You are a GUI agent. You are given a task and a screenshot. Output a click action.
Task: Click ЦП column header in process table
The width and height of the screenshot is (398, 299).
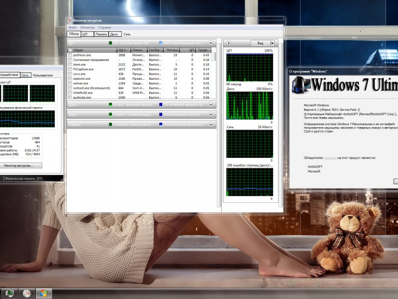coord(188,50)
